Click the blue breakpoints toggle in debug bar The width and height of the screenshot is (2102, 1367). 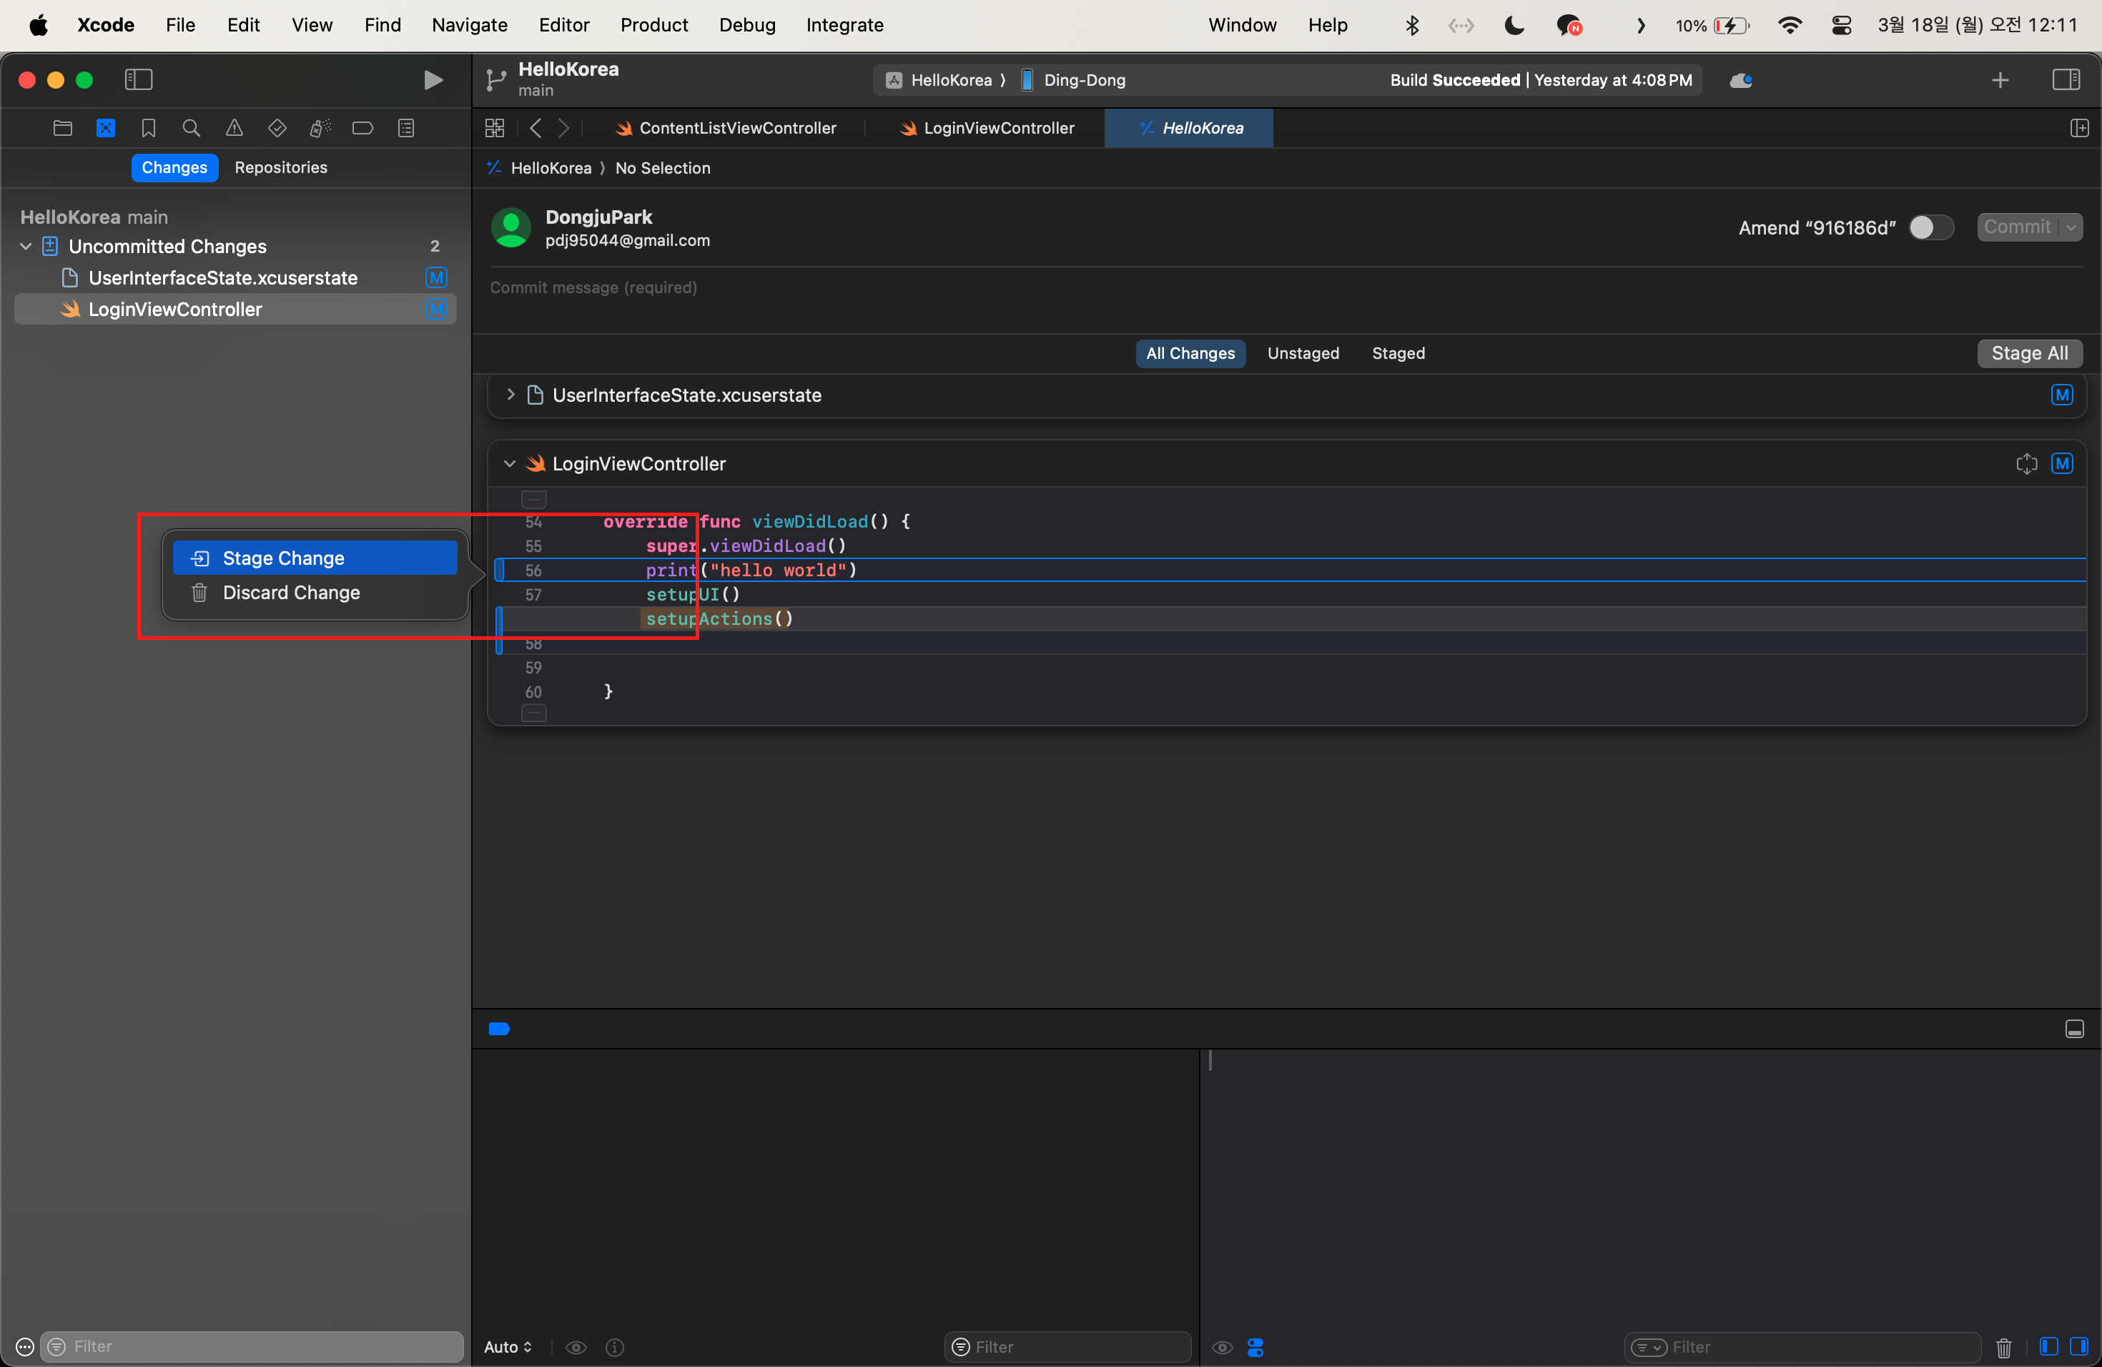499,1029
